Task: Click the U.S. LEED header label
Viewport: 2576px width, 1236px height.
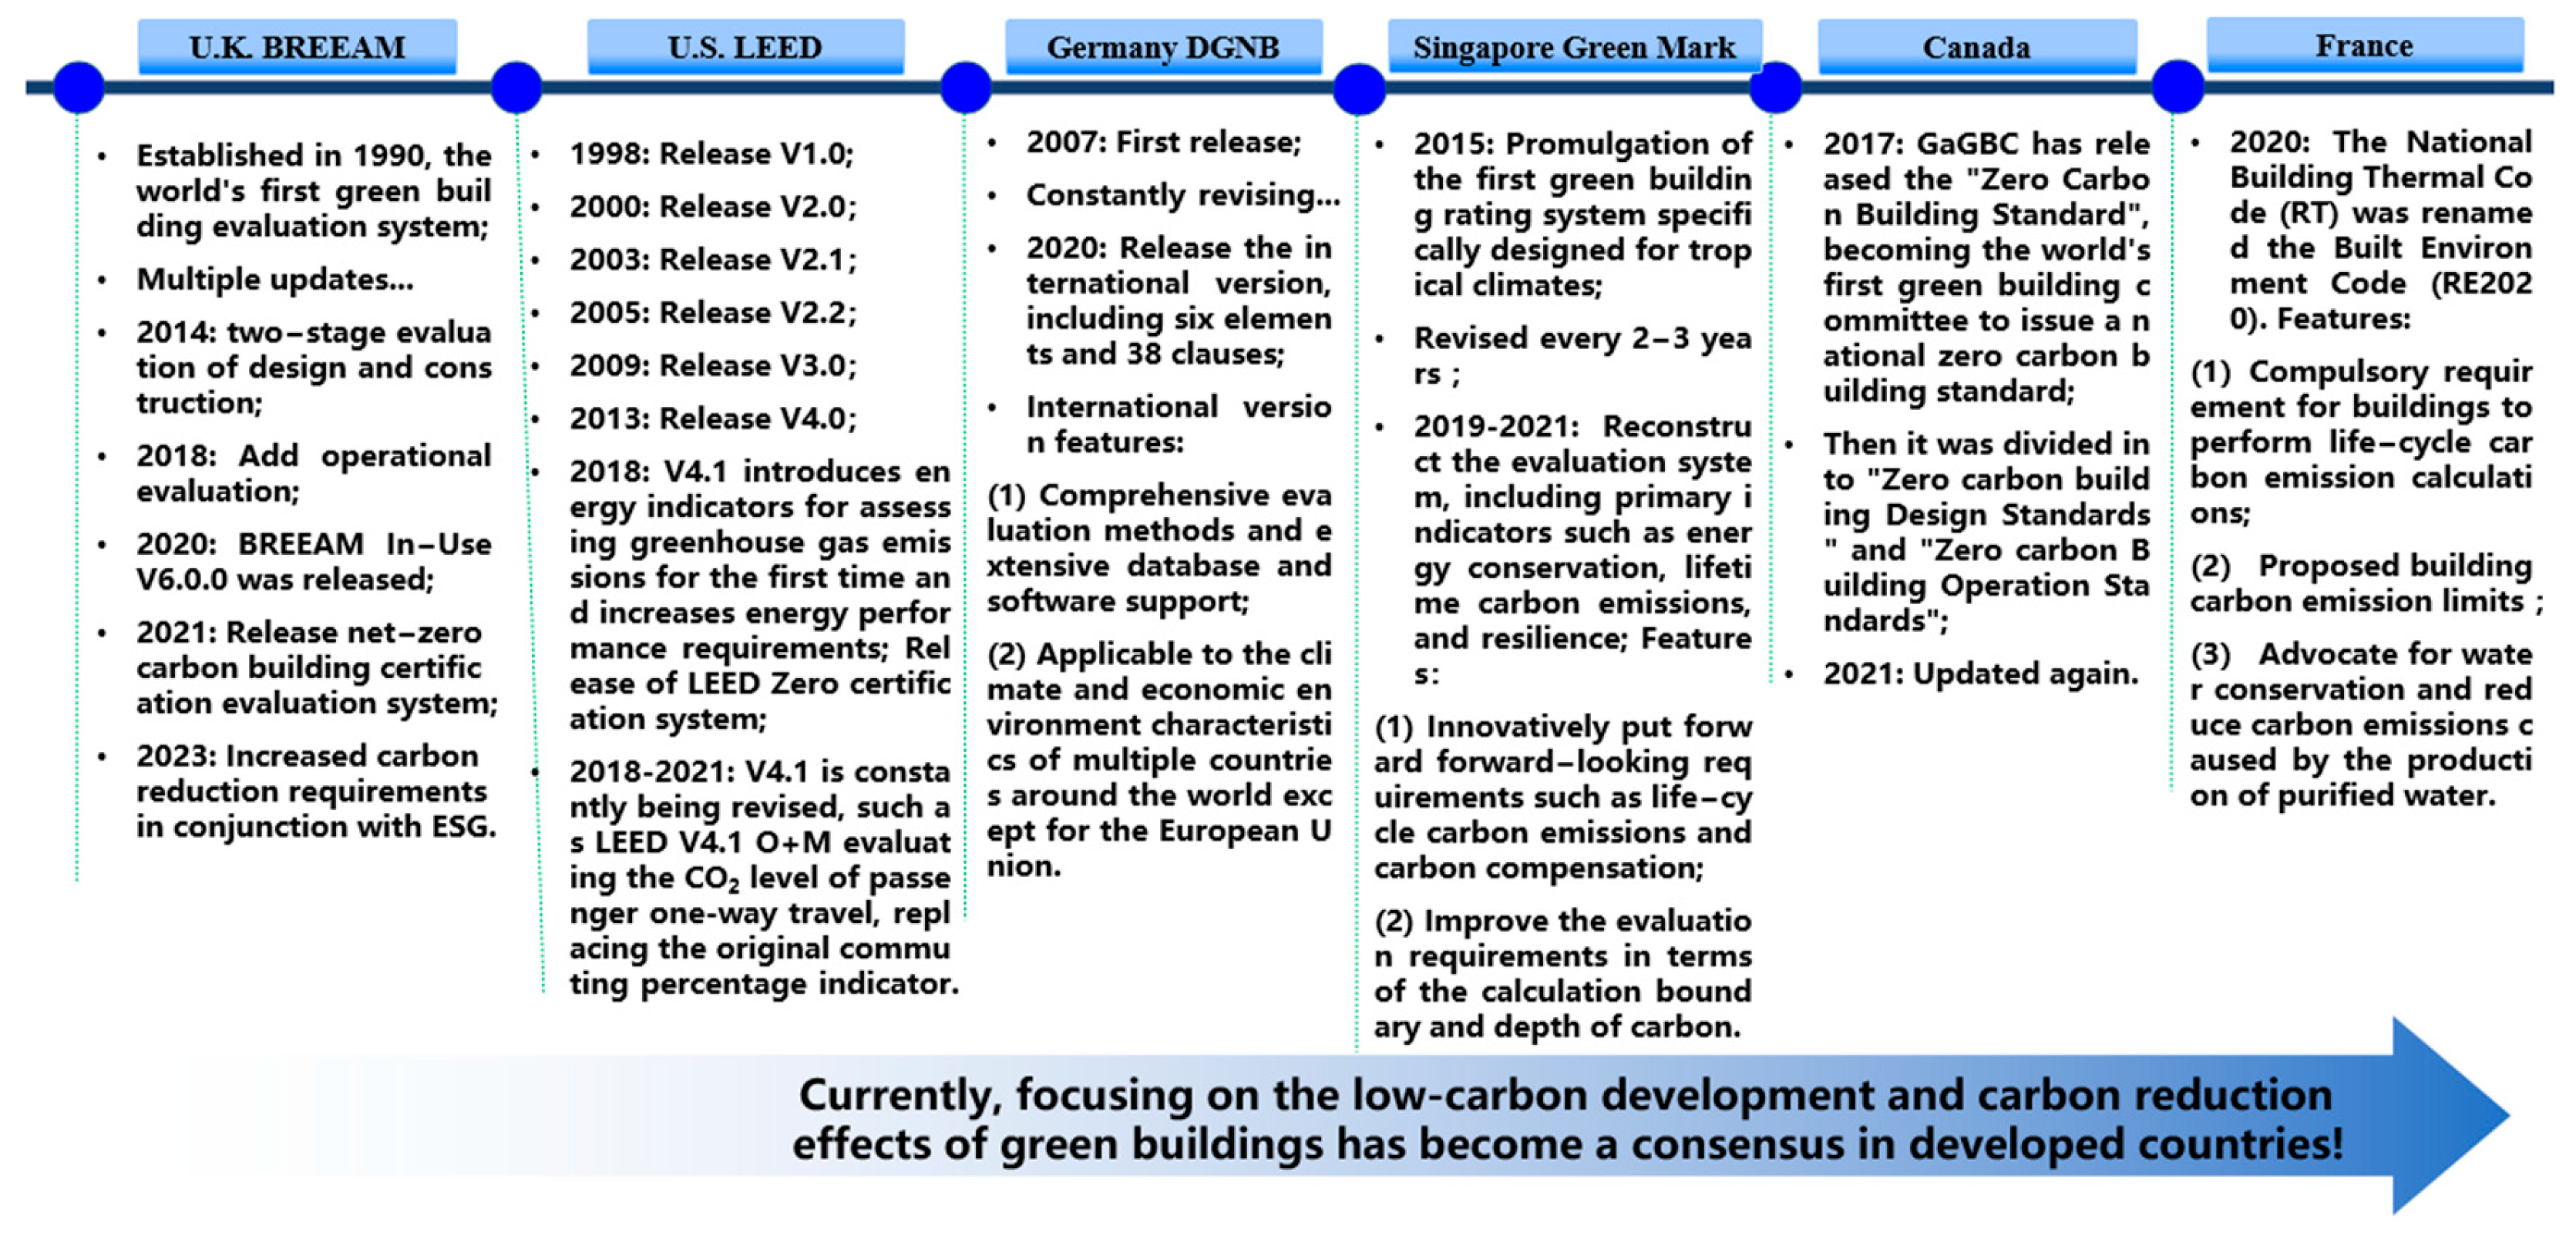Action: point(745,47)
